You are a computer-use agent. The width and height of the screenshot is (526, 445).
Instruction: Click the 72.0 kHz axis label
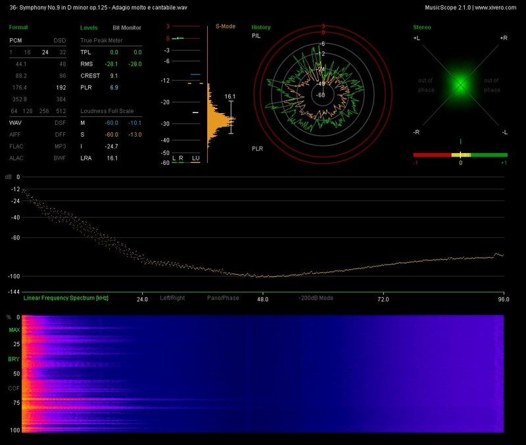(x=383, y=299)
